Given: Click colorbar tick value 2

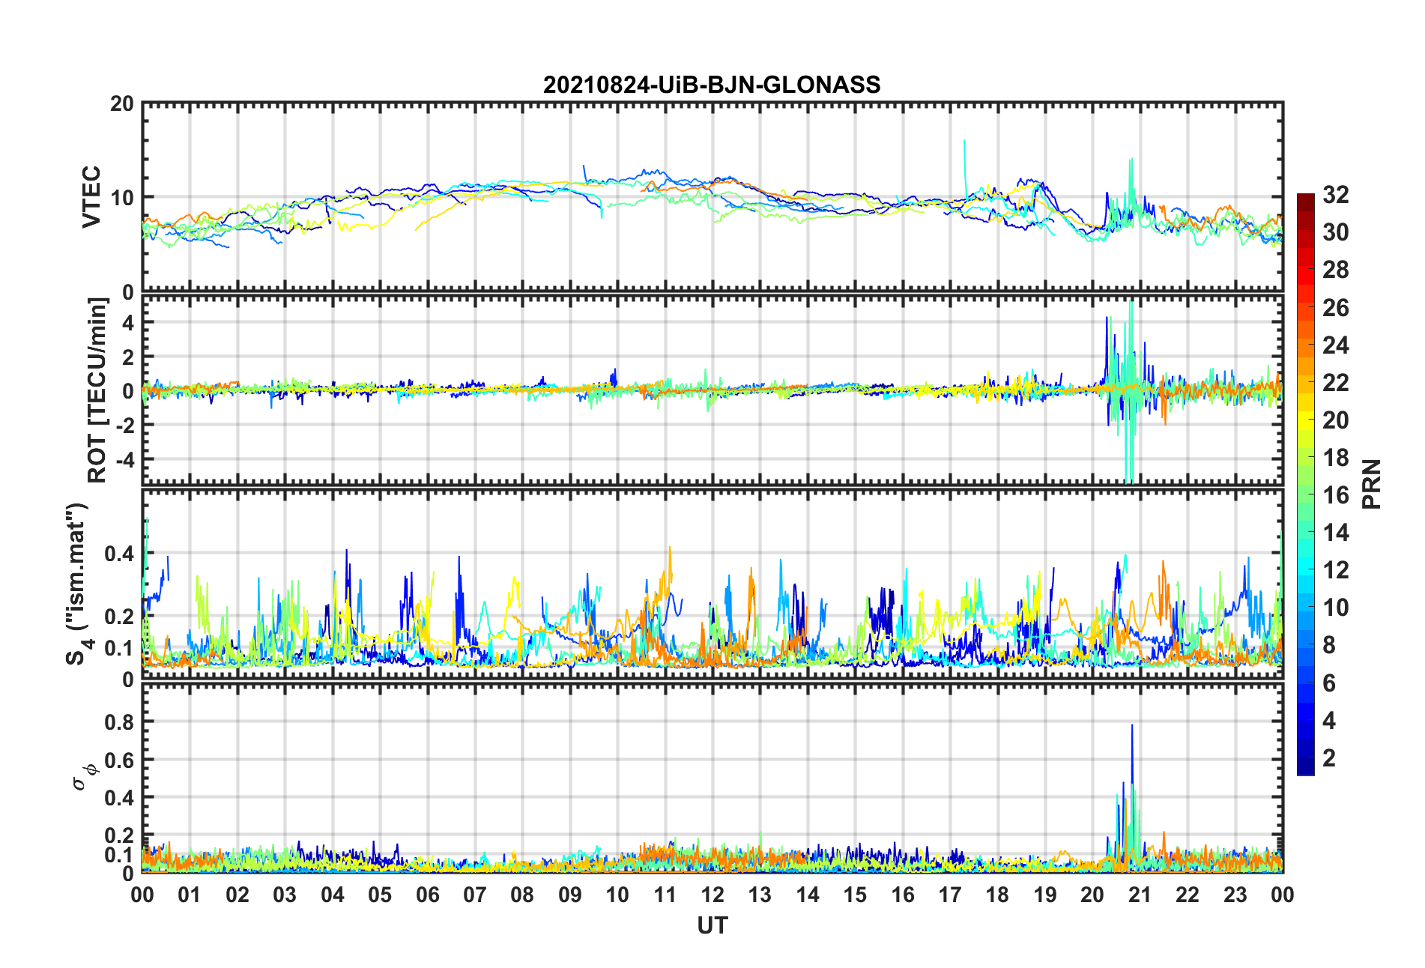Looking at the screenshot, I should [x=1328, y=758].
